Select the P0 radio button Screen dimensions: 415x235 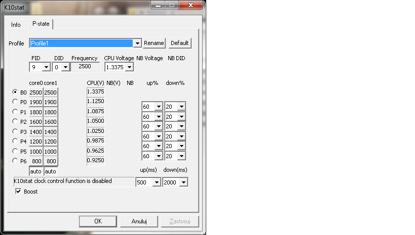click(x=15, y=102)
